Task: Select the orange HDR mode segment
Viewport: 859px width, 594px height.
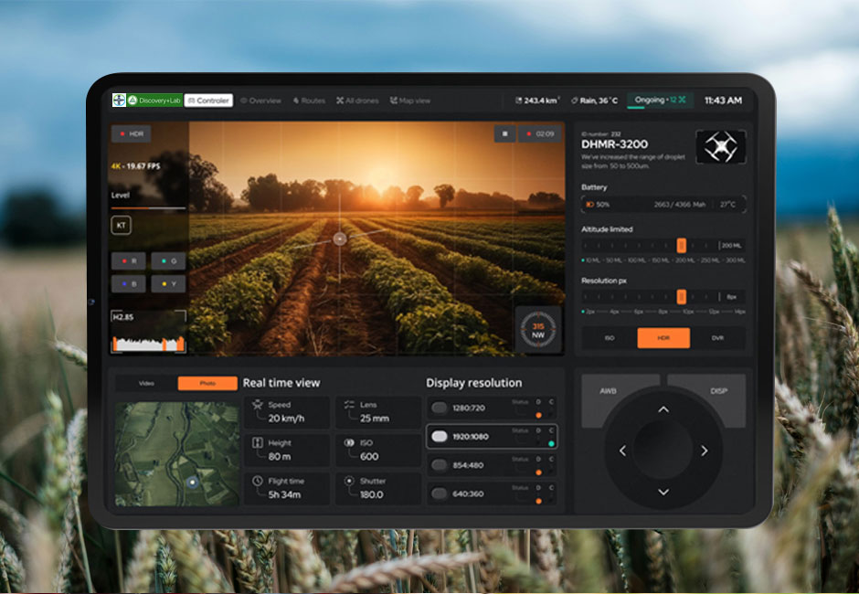Action: (663, 338)
